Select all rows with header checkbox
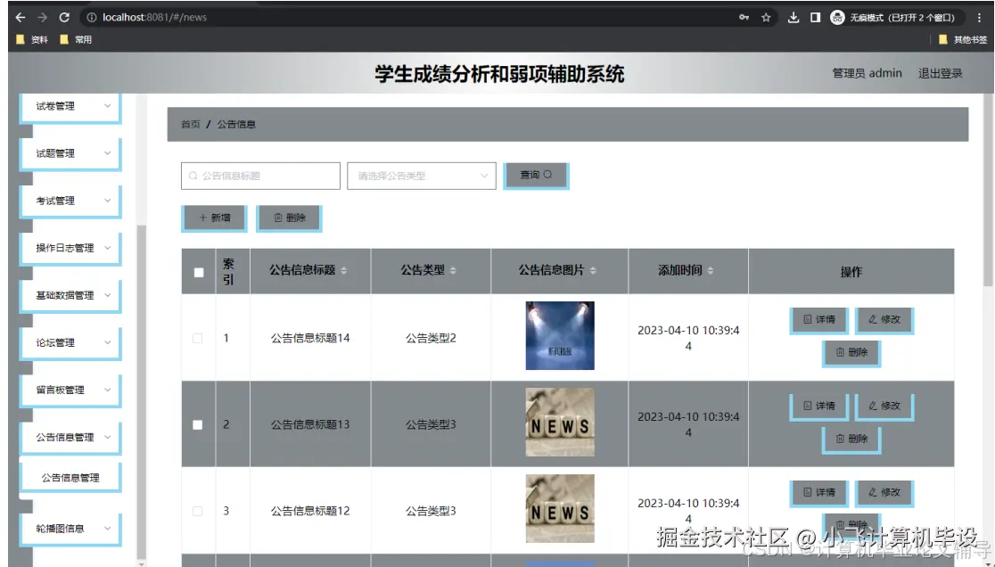Viewport: 995px width, 567px height. tap(199, 272)
